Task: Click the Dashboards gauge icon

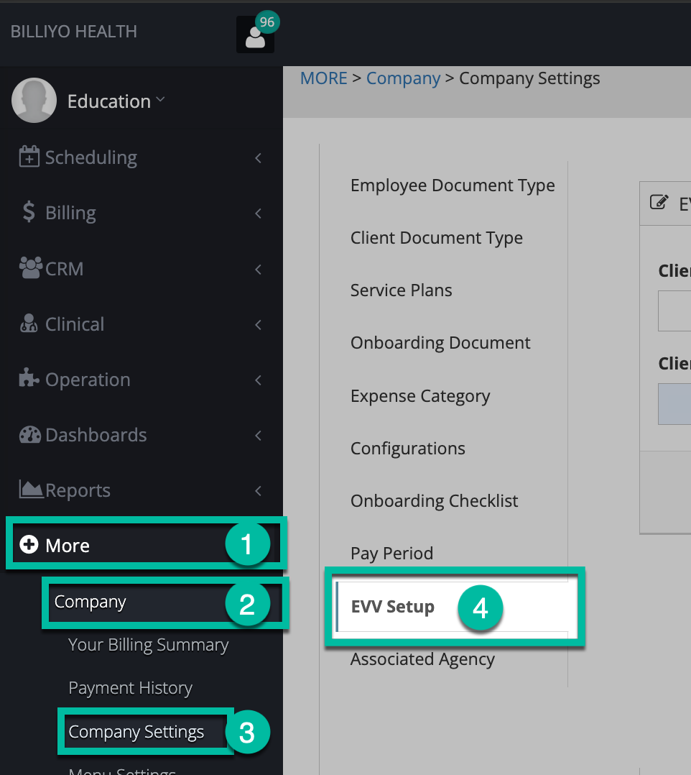Action: pos(29,435)
